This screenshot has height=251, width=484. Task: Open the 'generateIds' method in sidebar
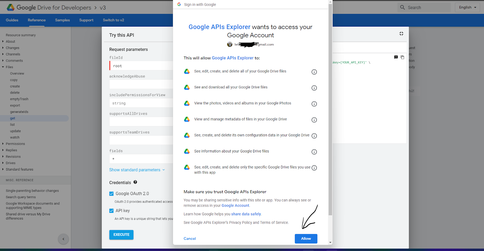tap(19, 112)
